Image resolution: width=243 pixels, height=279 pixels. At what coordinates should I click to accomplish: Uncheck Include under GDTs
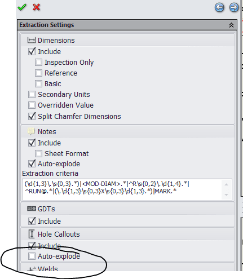[32, 221]
